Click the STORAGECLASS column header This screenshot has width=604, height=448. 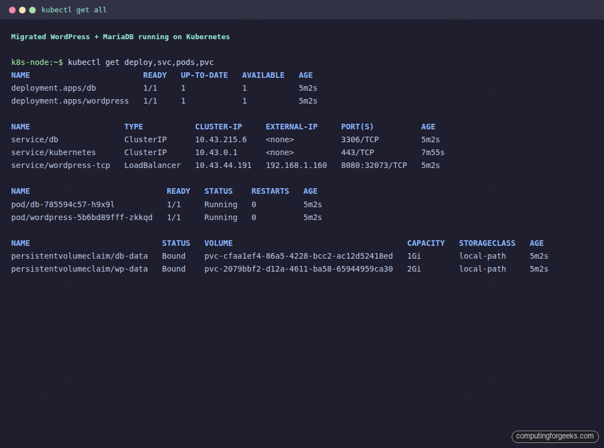tap(487, 243)
